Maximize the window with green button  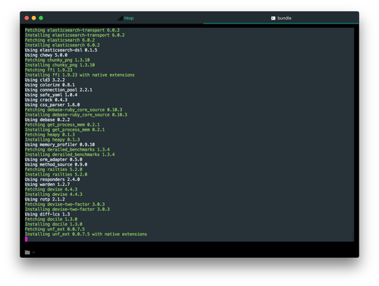click(x=41, y=18)
